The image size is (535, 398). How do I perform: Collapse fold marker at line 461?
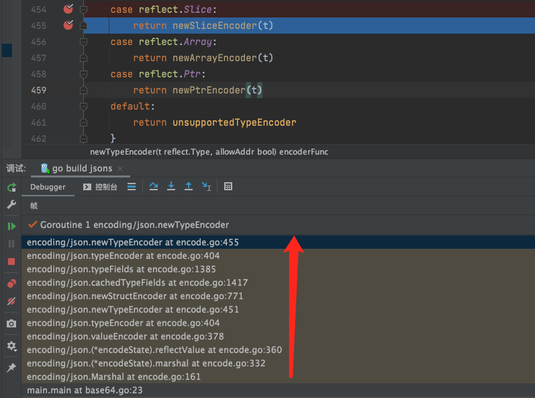click(83, 122)
